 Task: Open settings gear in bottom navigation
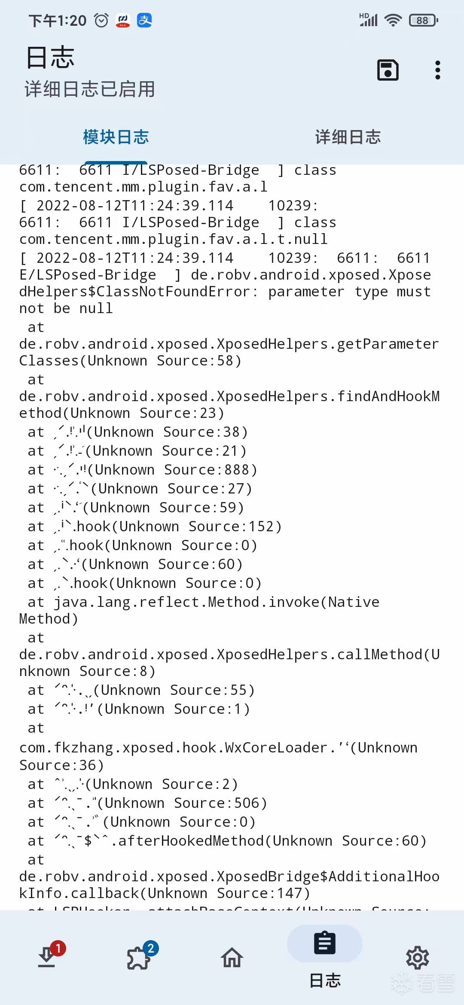coord(418,957)
